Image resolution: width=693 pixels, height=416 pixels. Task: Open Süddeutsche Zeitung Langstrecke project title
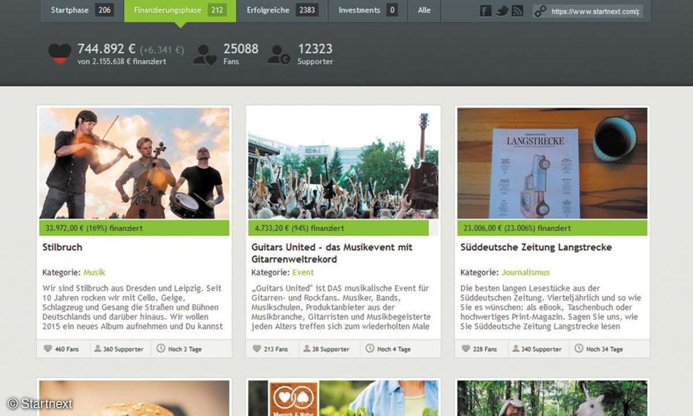point(536,247)
